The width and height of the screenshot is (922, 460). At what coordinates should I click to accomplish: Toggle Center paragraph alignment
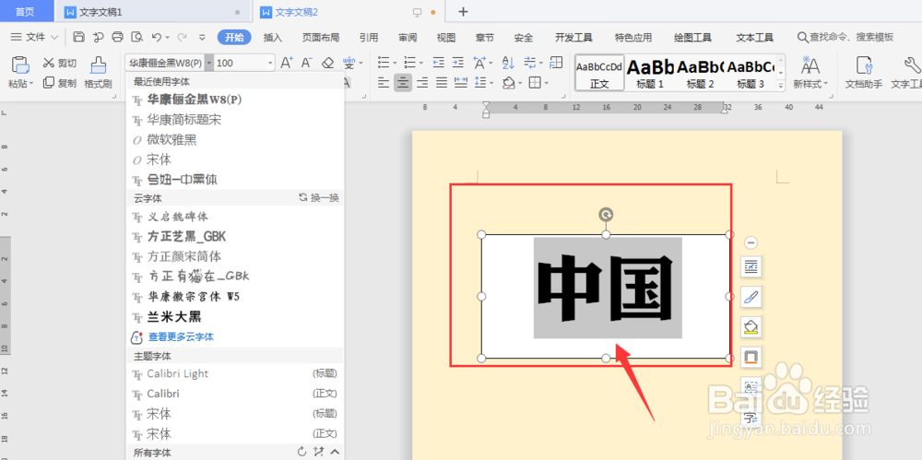pos(403,83)
